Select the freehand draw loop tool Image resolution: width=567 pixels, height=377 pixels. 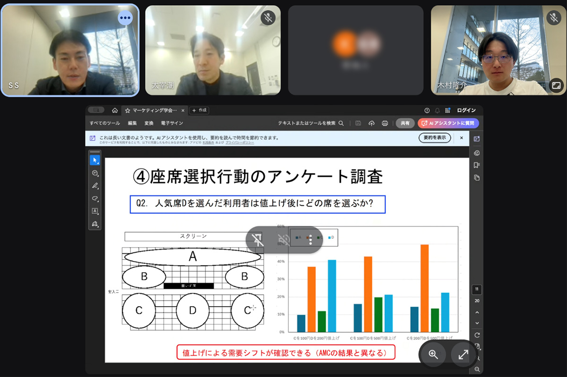click(95, 199)
